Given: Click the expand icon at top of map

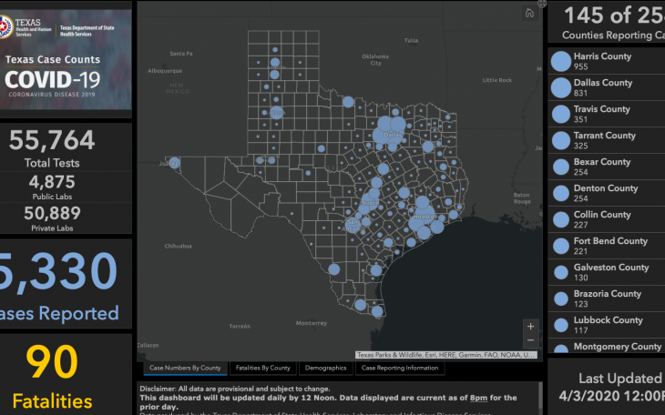Looking at the screenshot, I should click(x=543, y=4).
